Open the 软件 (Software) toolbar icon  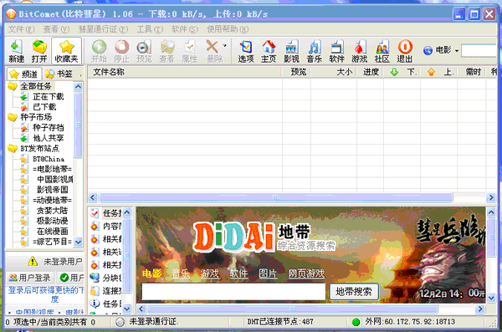[x=337, y=51]
